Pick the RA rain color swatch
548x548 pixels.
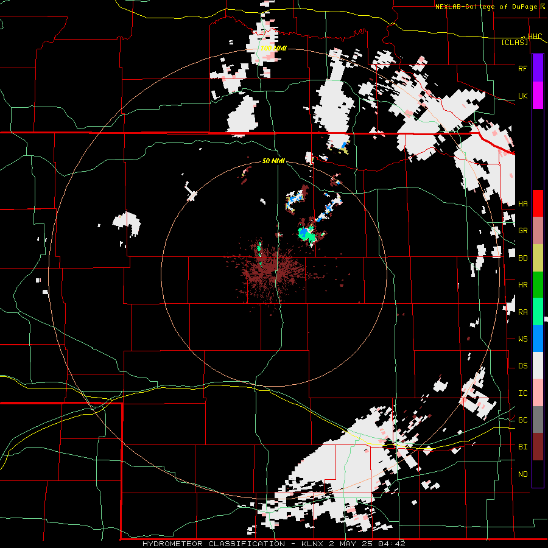tap(538, 311)
